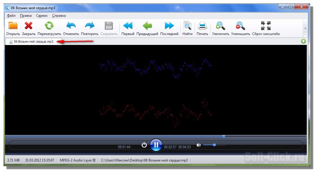Open the Найти search tool
The image size is (314, 170).
[x=187, y=26]
